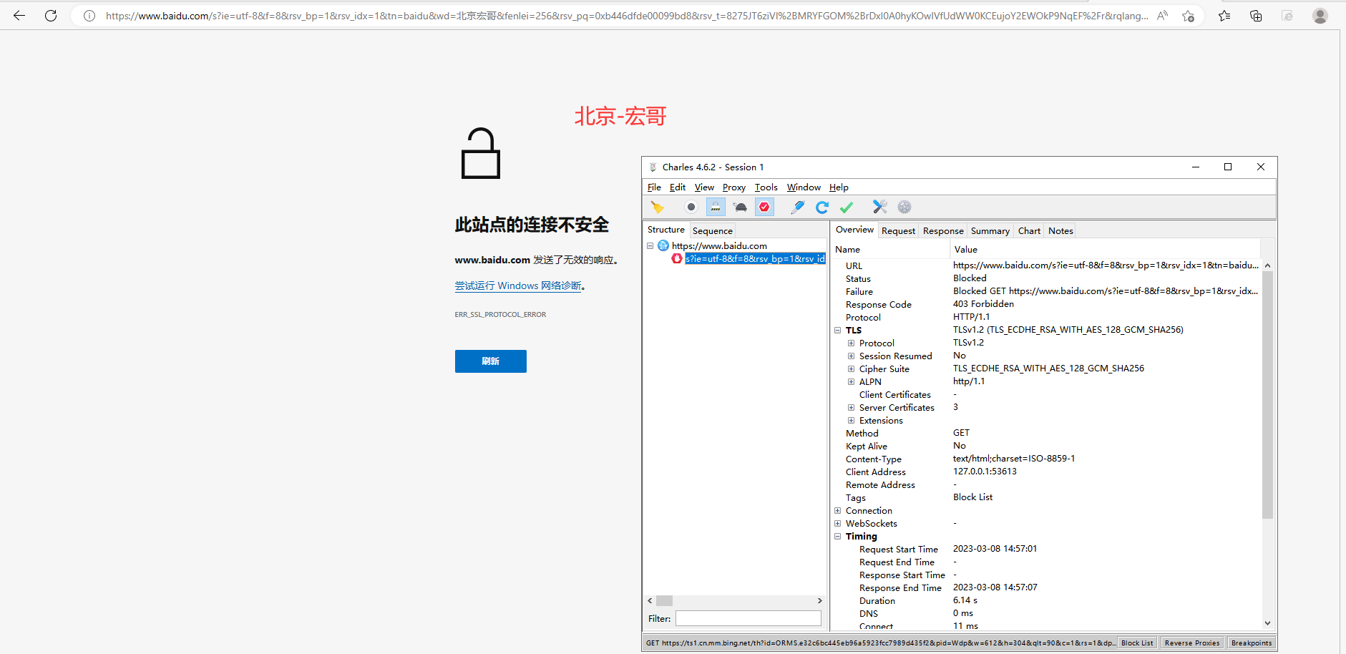Click in the Filter input field
This screenshot has width=1346, height=654.
[x=748, y=618]
